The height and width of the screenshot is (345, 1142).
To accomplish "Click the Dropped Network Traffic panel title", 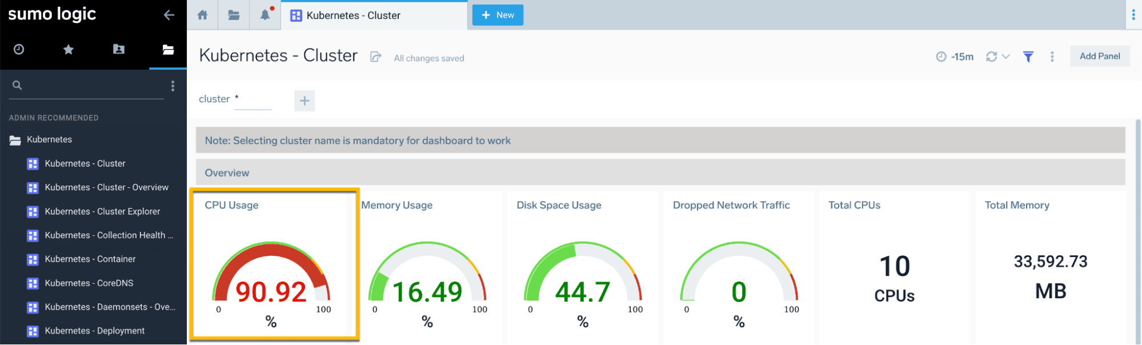I will pyautogui.click(x=731, y=206).
